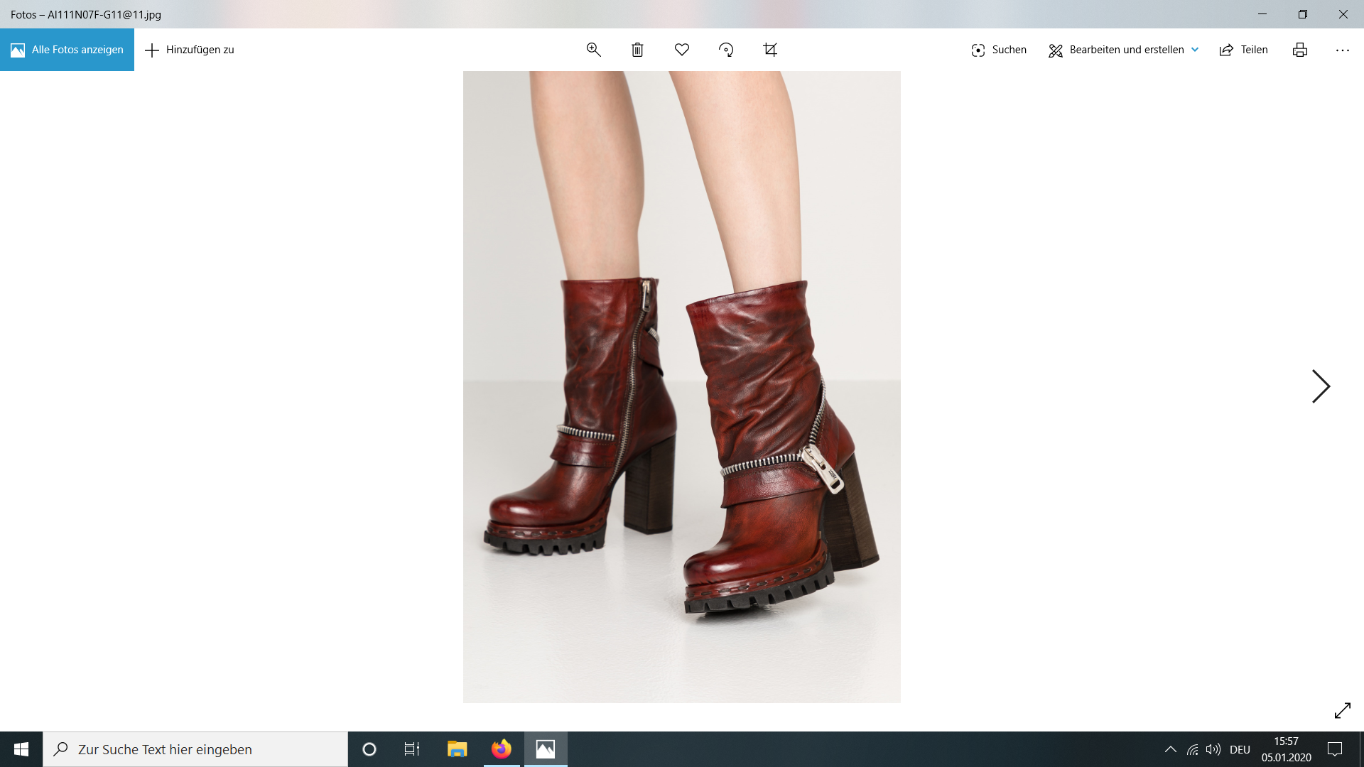Share photo via Teilen button
Viewport: 1364px width, 767px height.
coord(1243,50)
